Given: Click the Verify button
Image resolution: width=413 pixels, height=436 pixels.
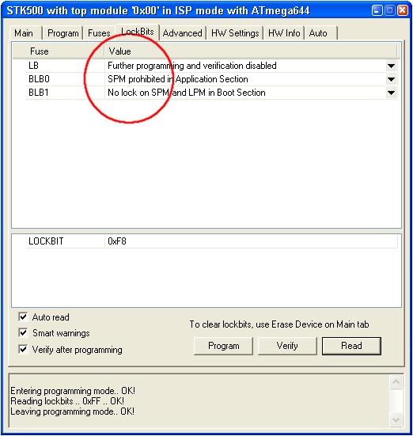Looking at the screenshot, I should 287,346.
